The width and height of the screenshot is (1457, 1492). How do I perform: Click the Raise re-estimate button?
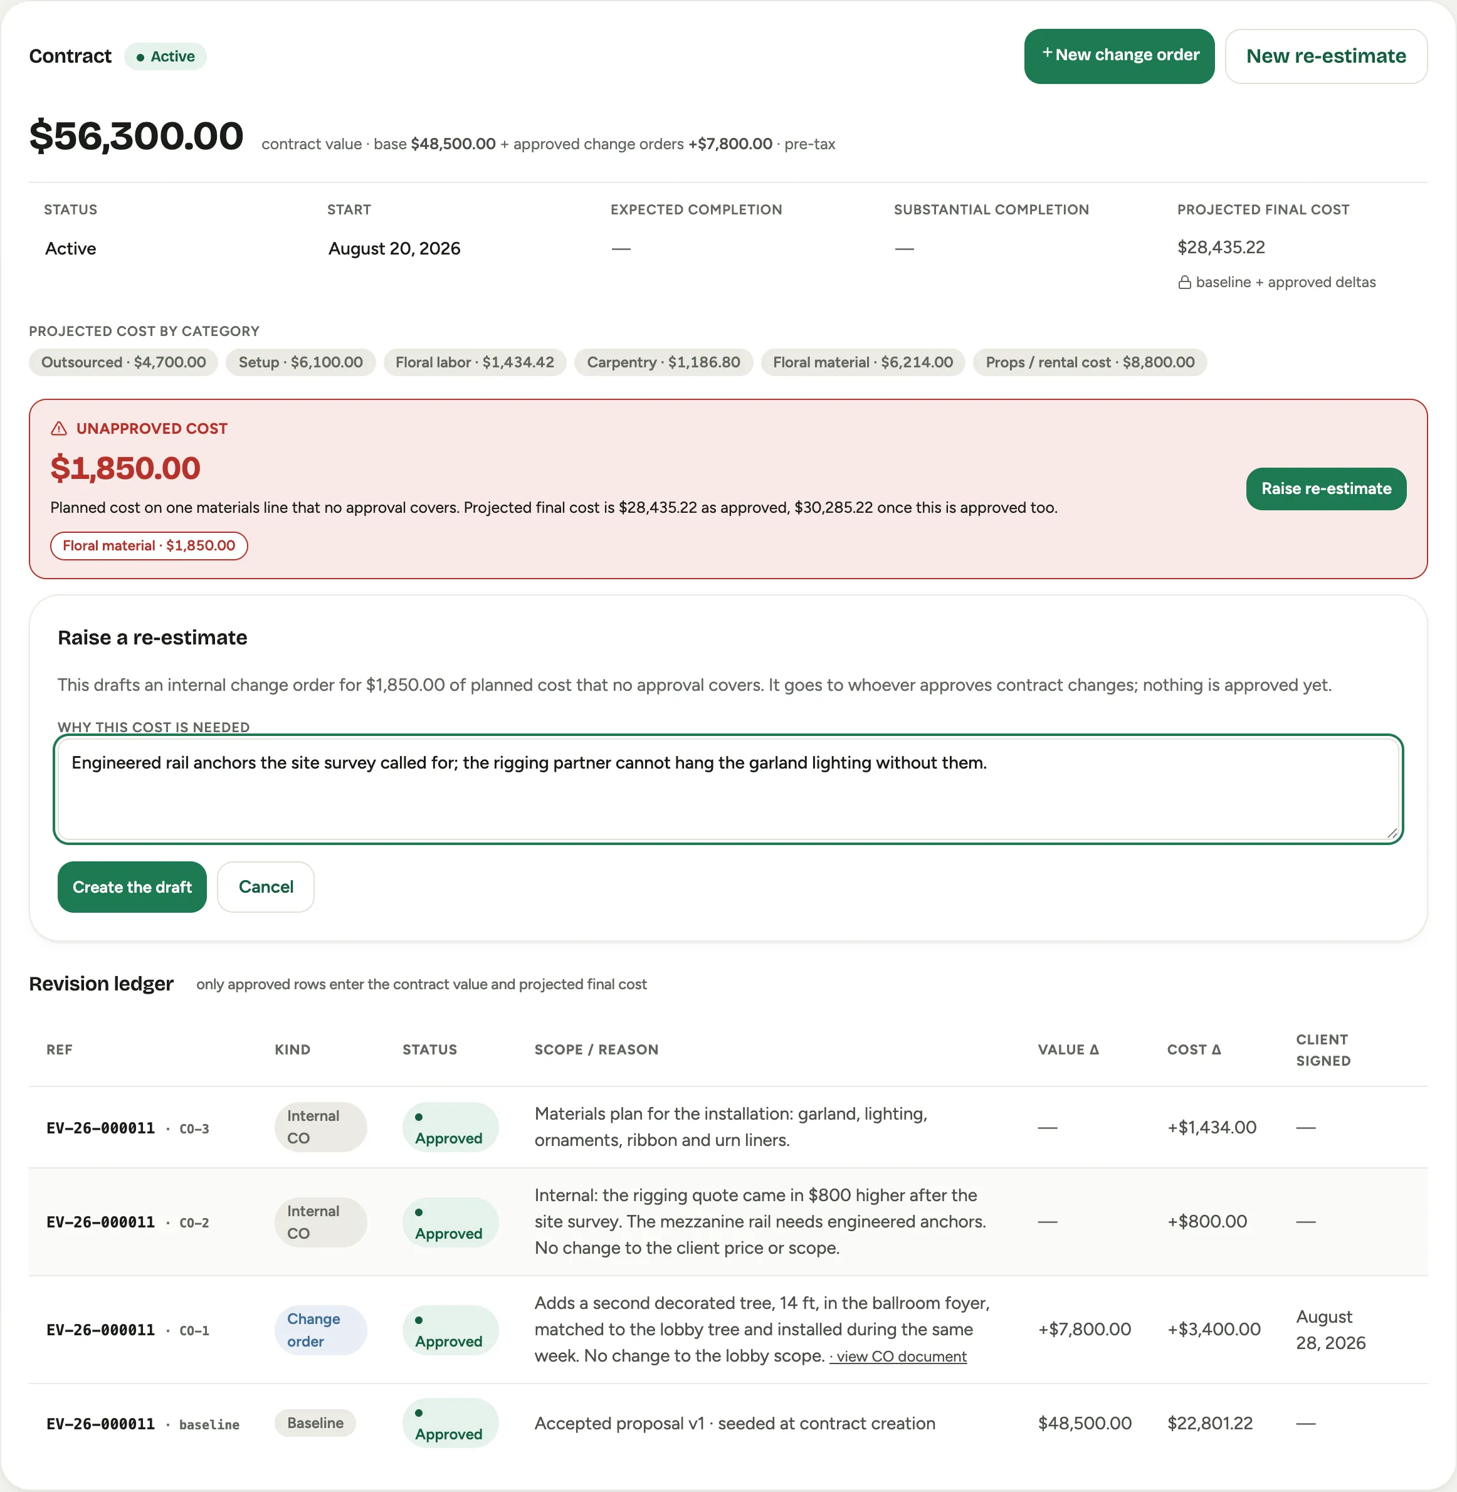[x=1325, y=488]
